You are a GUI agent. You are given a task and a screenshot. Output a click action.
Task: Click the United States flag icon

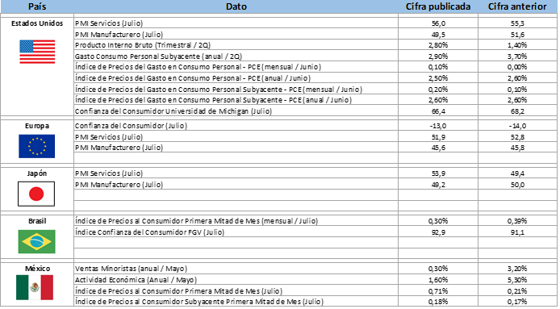(x=37, y=52)
